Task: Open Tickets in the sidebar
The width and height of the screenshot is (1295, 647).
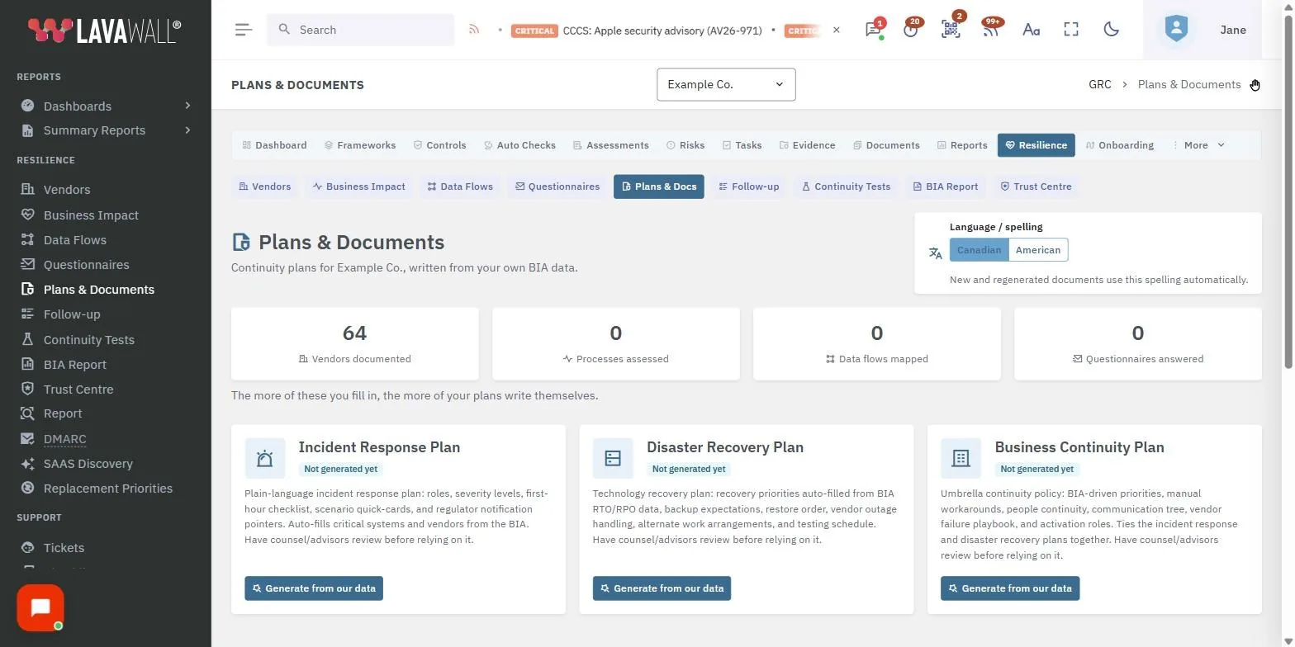Action: pyautogui.click(x=64, y=548)
